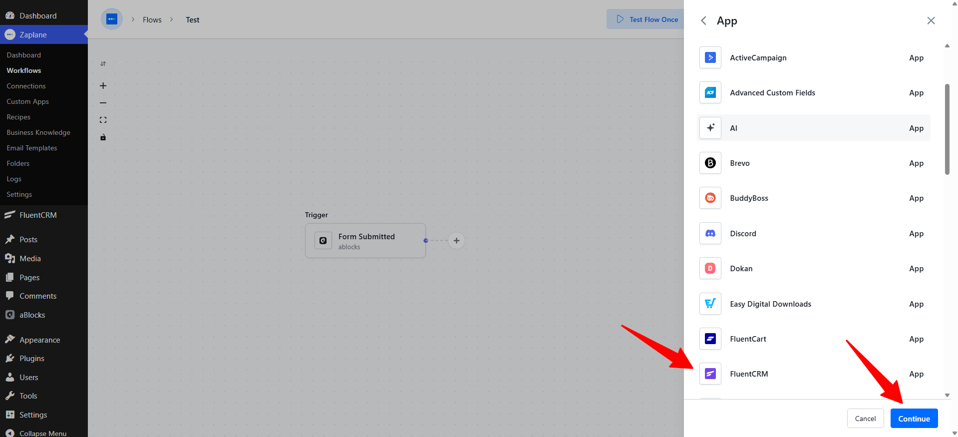The image size is (958, 437).
Task: Open the Email Templates submenu item
Action: click(x=32, y=148)
